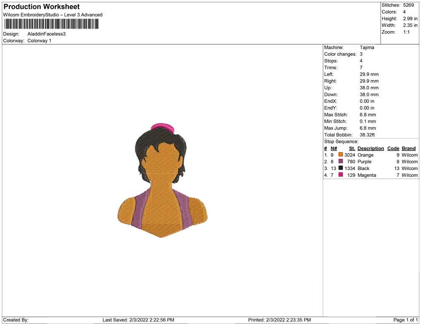Click stitch count '780' in Purple row
The height and width of the screenshot is (324, 421).
(351, 162)
